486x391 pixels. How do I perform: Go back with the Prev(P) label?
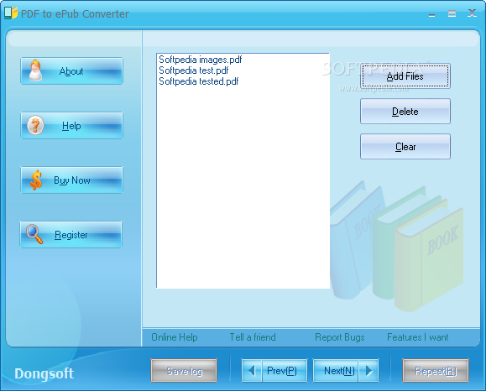pos(282,371)
